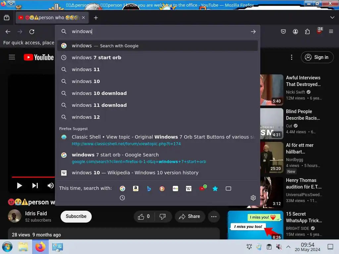Open 'Henry Thomas audition för E.T.' video
This screenshot has height=254, width=339.
[x=304, y=183]
